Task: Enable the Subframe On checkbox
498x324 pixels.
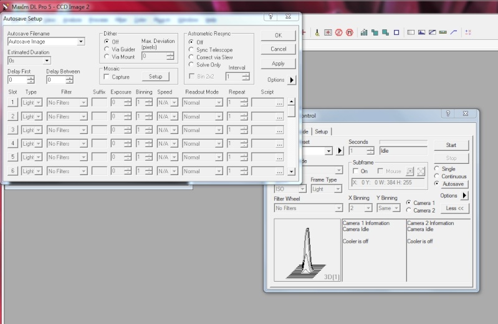Action: pyautogui.click(x=356, y=171)
